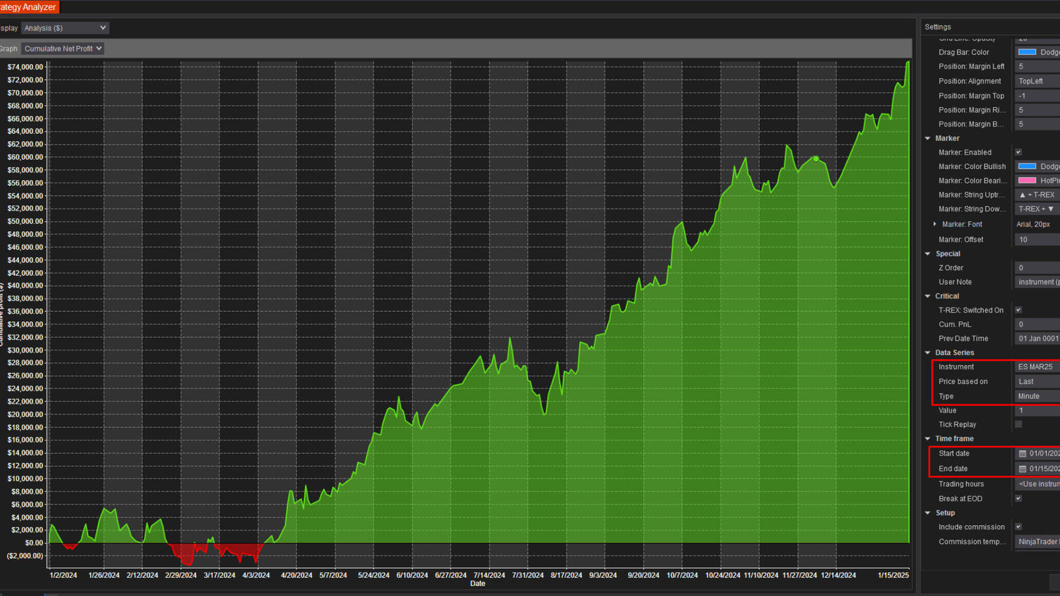The height and width of the screenshot is (596, 1060).
Task: Uncheck the Break at EOD checkbox
Action: pos(1018,499)
